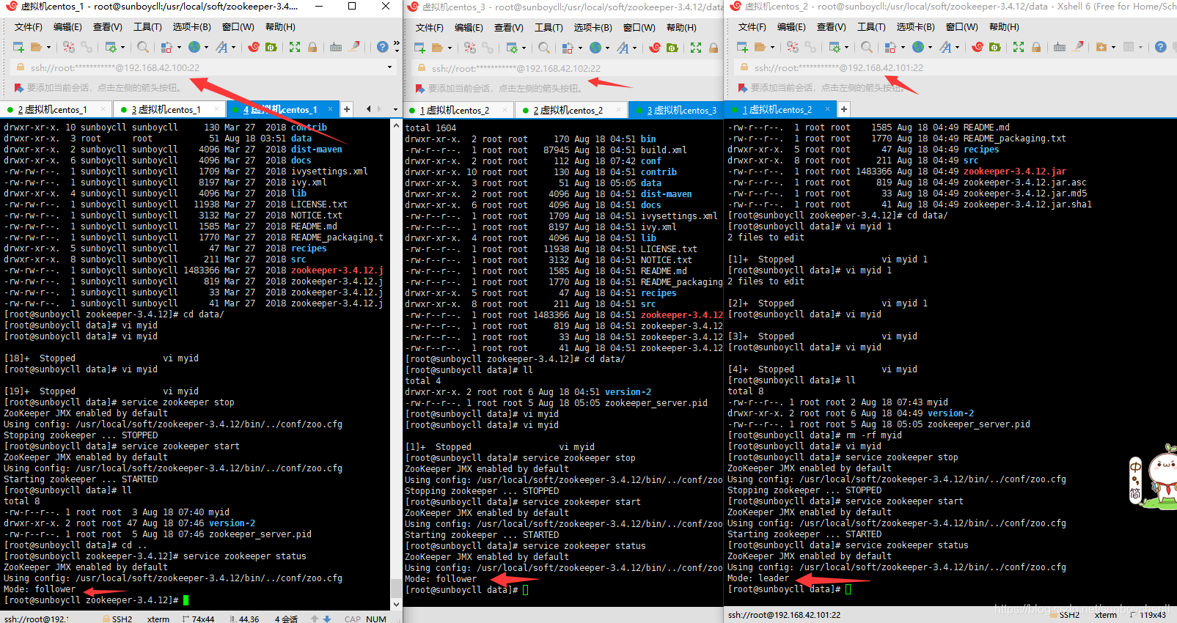Click add-session bookmark arrow in centos_1 window

pos(19,88)
